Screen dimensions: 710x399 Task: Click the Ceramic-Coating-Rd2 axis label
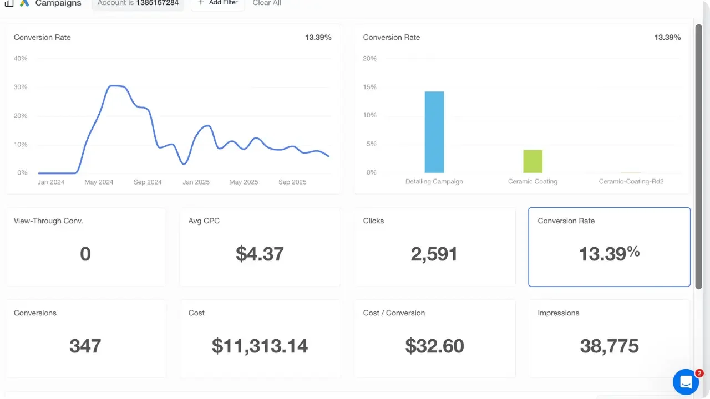click(x=631, y=181)
